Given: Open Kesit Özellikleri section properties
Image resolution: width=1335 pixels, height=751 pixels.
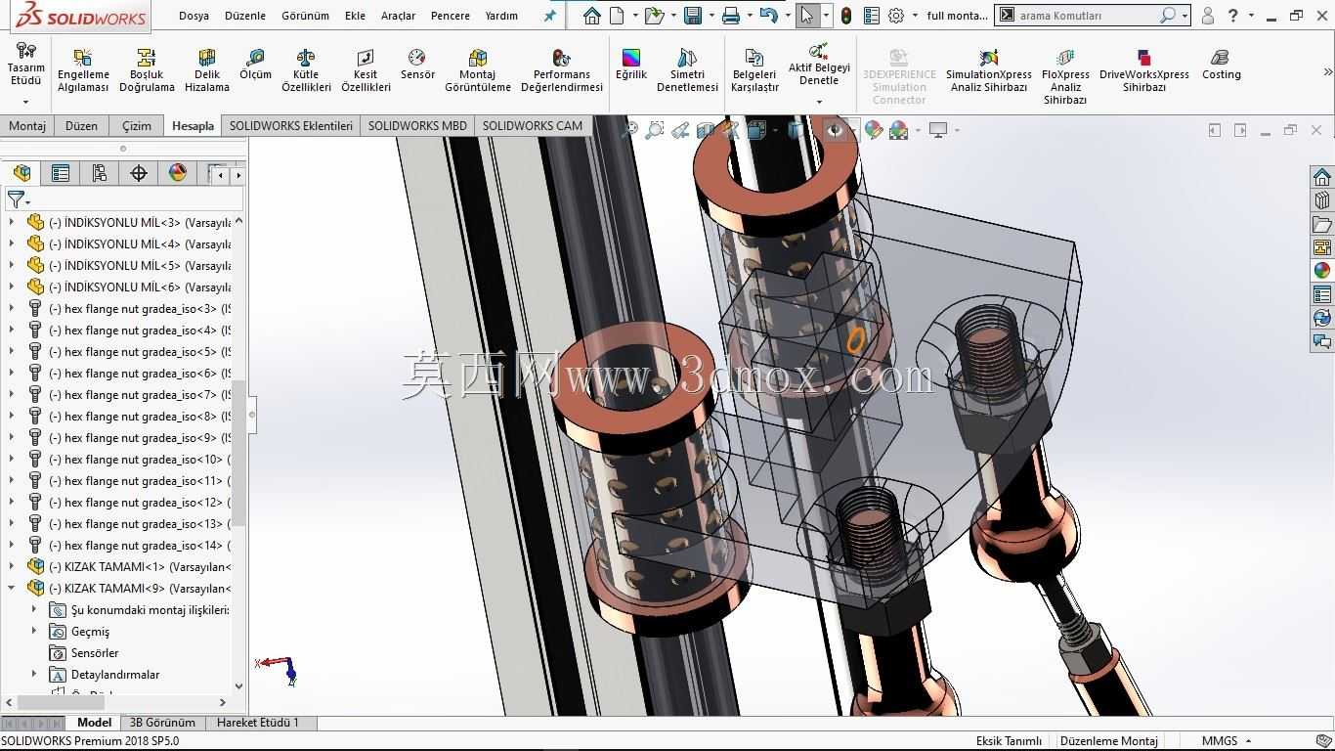Looking at the screenshot, I should 366,70.
